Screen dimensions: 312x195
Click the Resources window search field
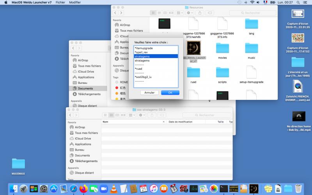point(252,13)
